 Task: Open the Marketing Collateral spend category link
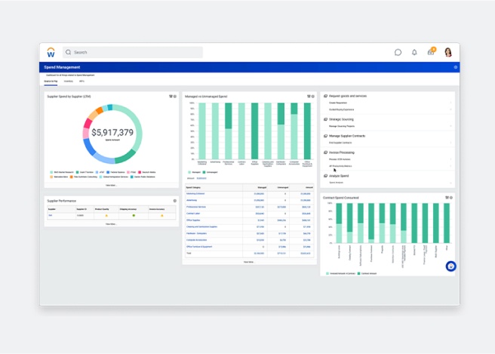click(x=195, y=194)
